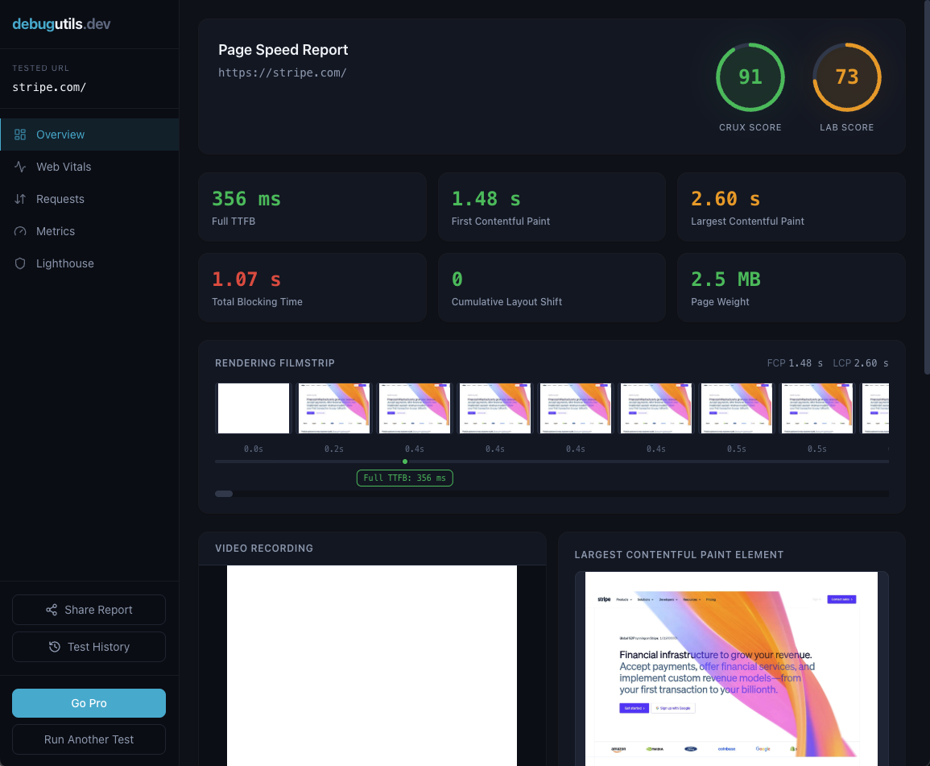Click the filmstrip horizontal scrollbar
The width and height of the screenshot is (930, 766).
(223, 493)
